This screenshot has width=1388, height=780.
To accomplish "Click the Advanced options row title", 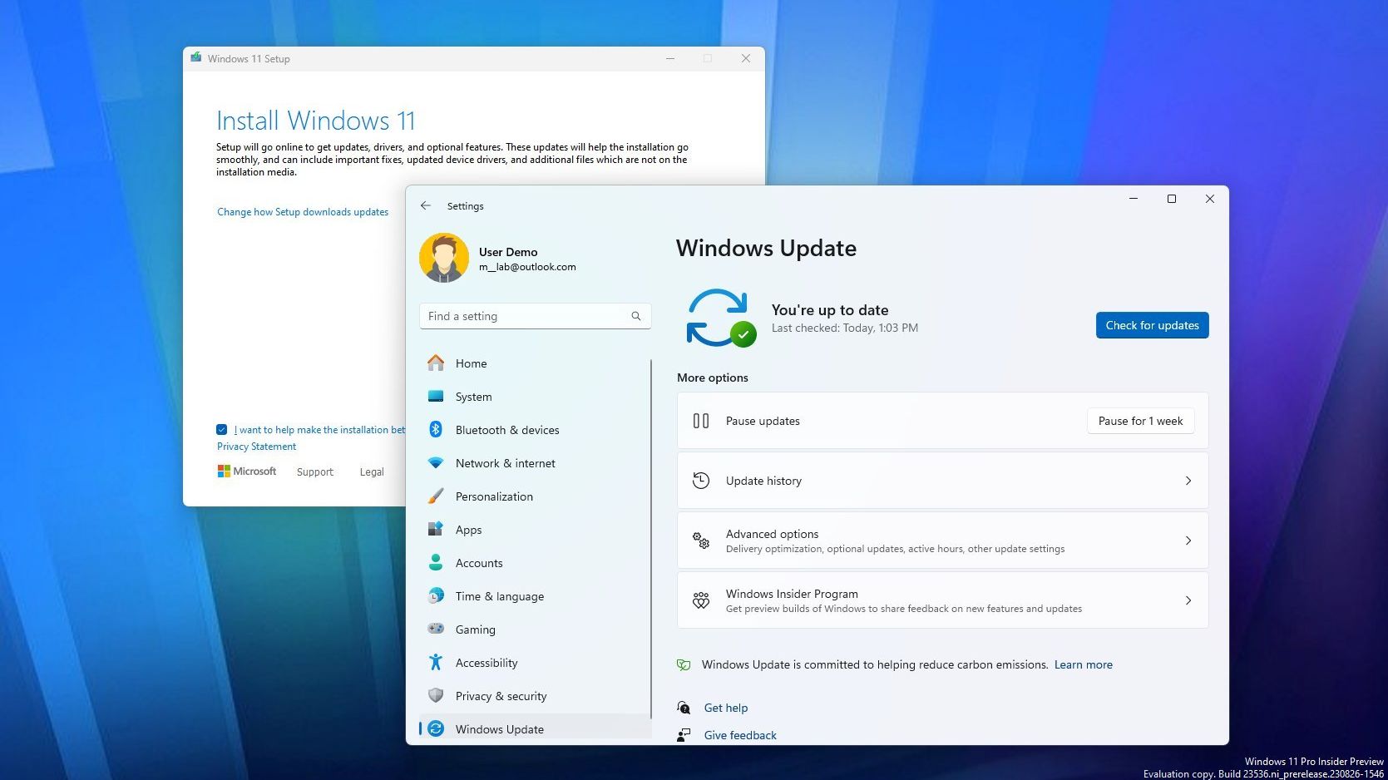I will [x=772, y=534].
